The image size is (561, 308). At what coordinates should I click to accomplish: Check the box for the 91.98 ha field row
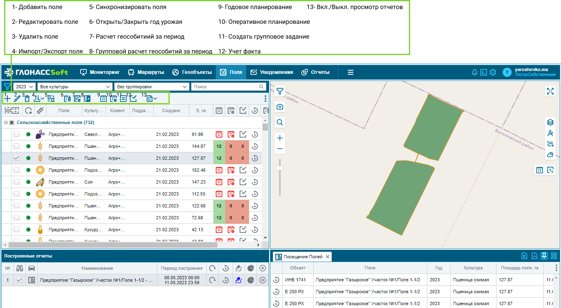[16, 134]
